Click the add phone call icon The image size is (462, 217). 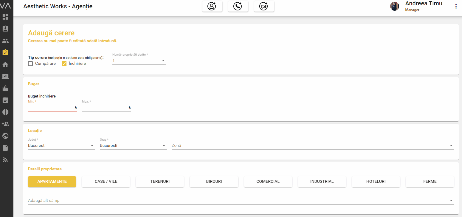pos(238,7)
